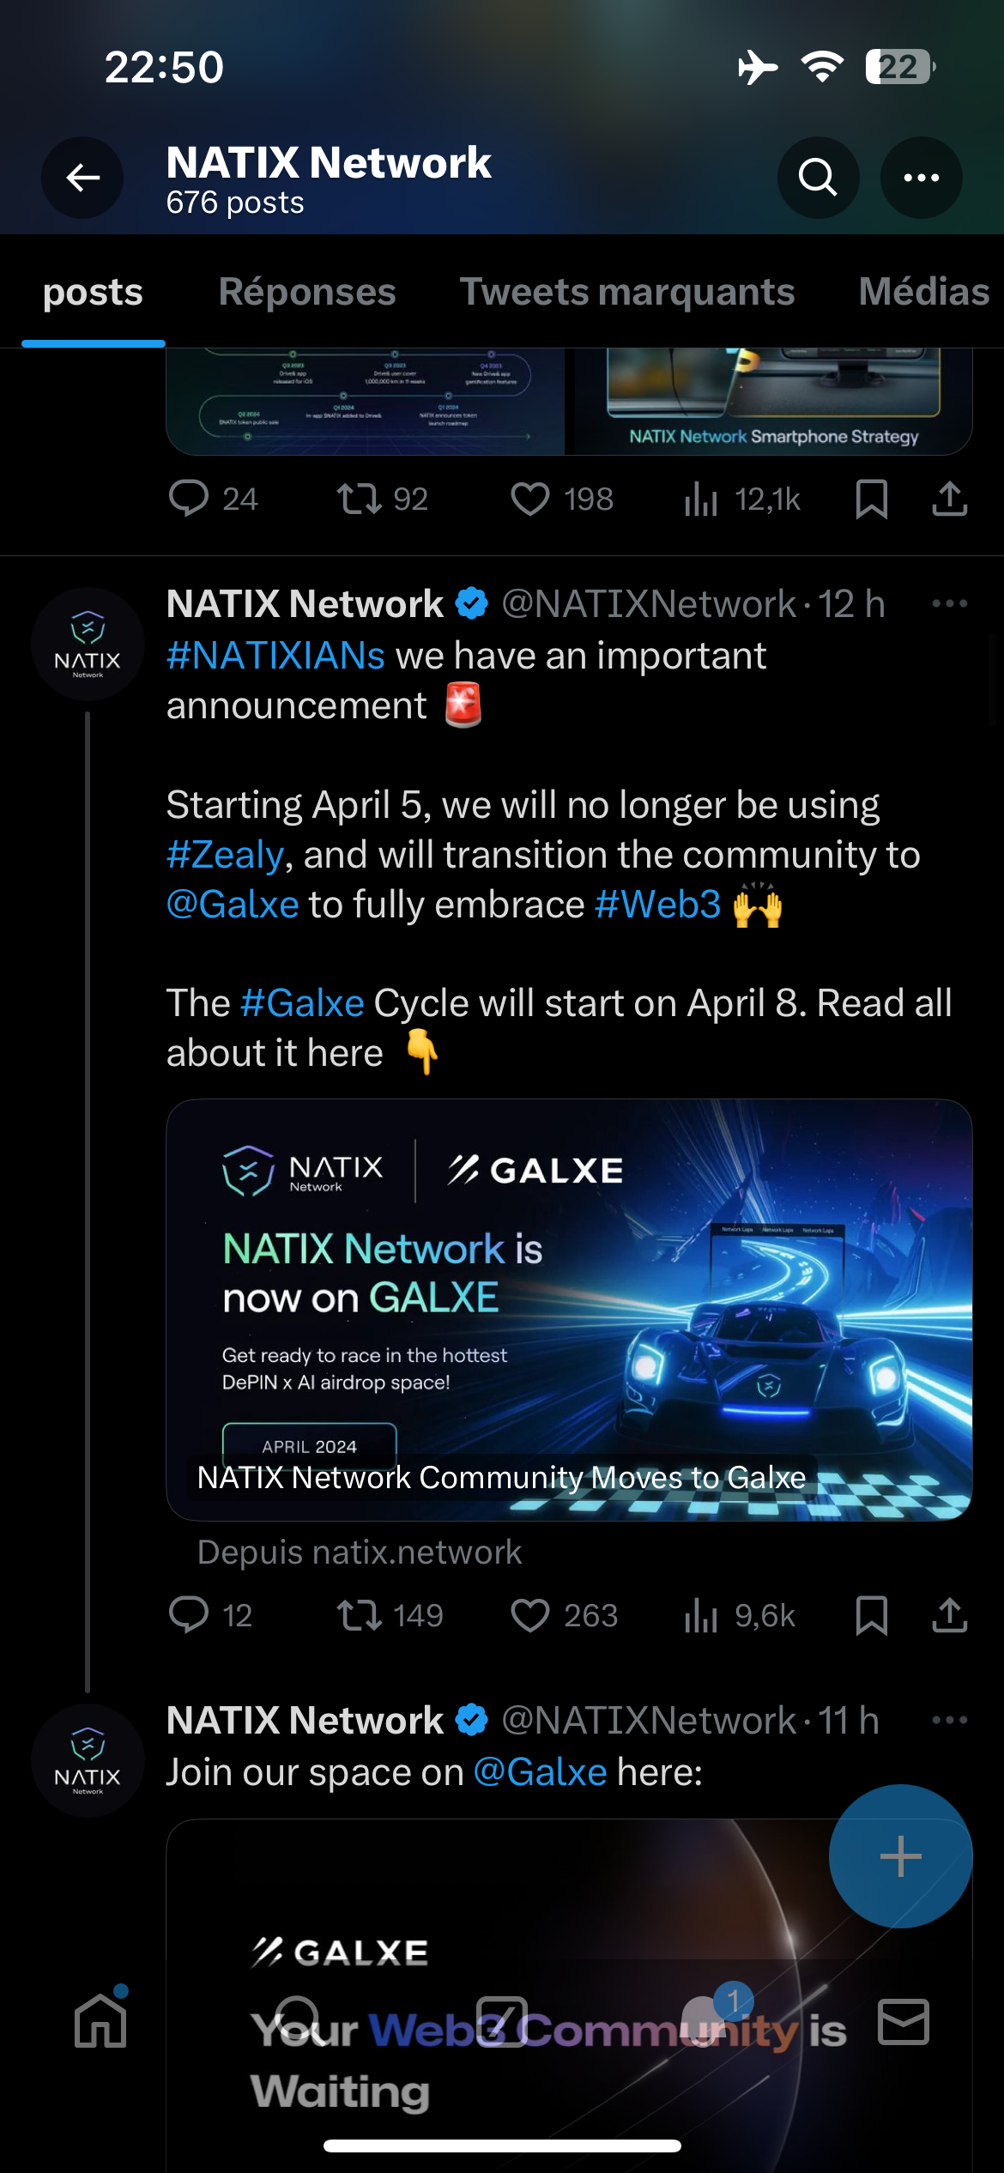Share the Galxe announcement post
The image size is (1004, 2173).
[x=949, y=1615]
